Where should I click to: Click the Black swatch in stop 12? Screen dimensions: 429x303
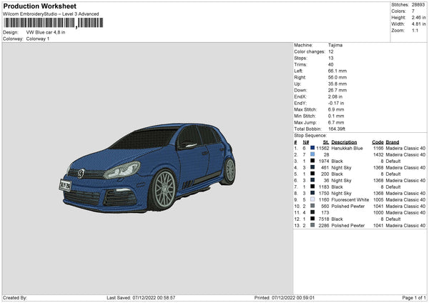312,219
